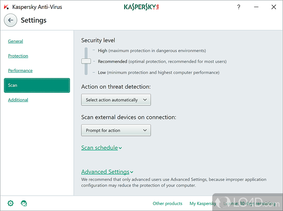Click the help question mark icon
Viewport: 283px width, 211px height.
tap(238, 7)
